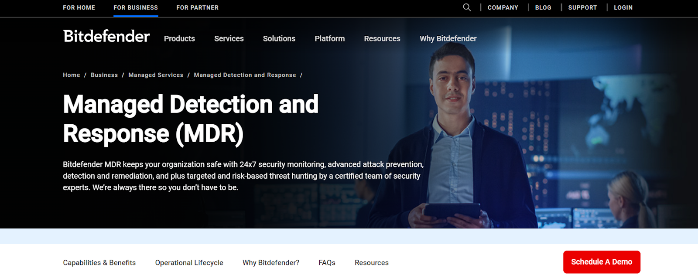Open the search magnifier icon

(x=467, y=7)
